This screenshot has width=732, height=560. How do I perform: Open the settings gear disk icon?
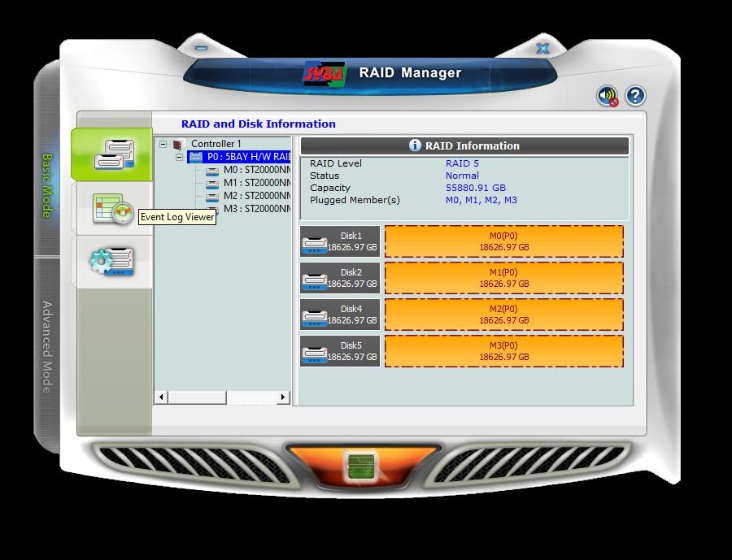pos(112,262)
